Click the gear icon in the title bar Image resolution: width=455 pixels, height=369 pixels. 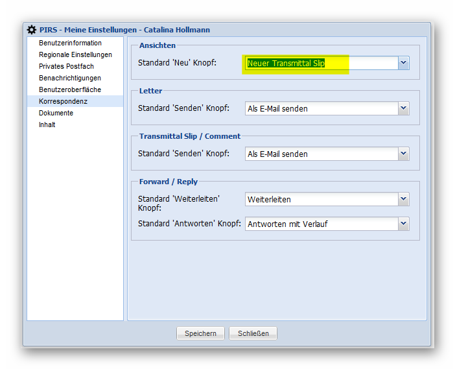(31, 30)
